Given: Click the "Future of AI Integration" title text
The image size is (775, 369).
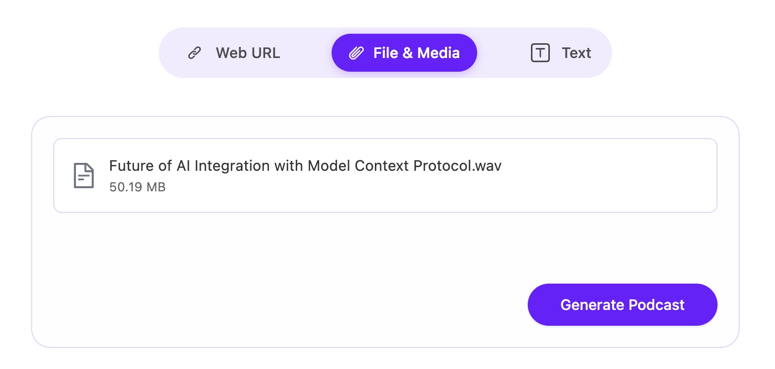Looking at the screenshot, I should point(190,166).
